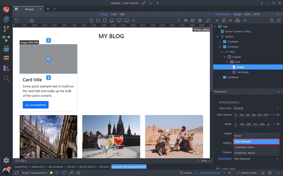Expand the Card Body tree item
The image size is (283, 176).
point(229,72)
